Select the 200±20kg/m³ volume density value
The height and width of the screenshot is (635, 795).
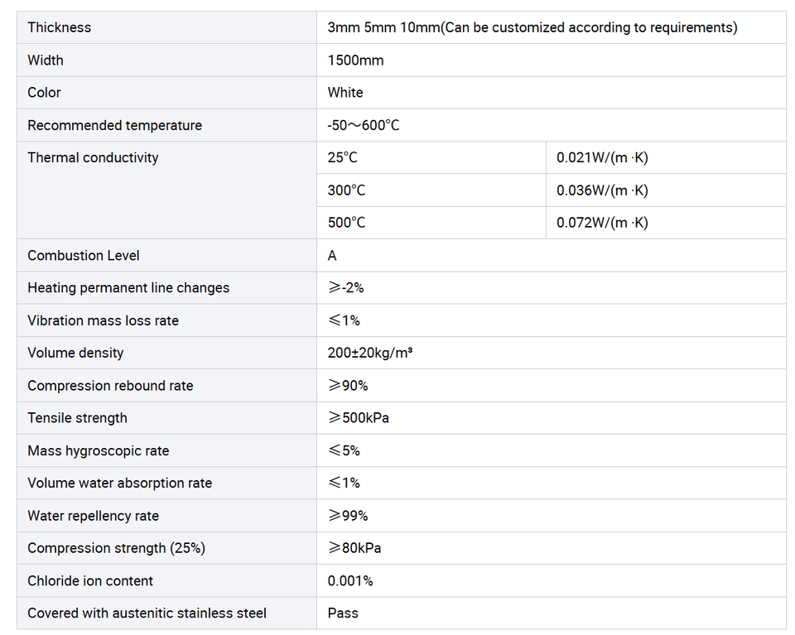(x=370, y=353)
